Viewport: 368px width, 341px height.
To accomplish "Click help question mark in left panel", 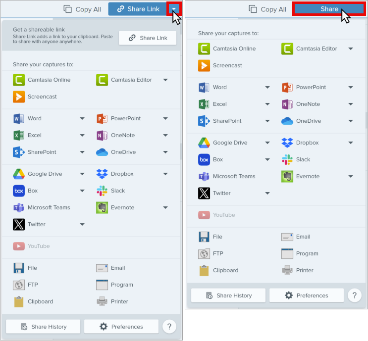I will pyautogui.click(x=169, y=327).
